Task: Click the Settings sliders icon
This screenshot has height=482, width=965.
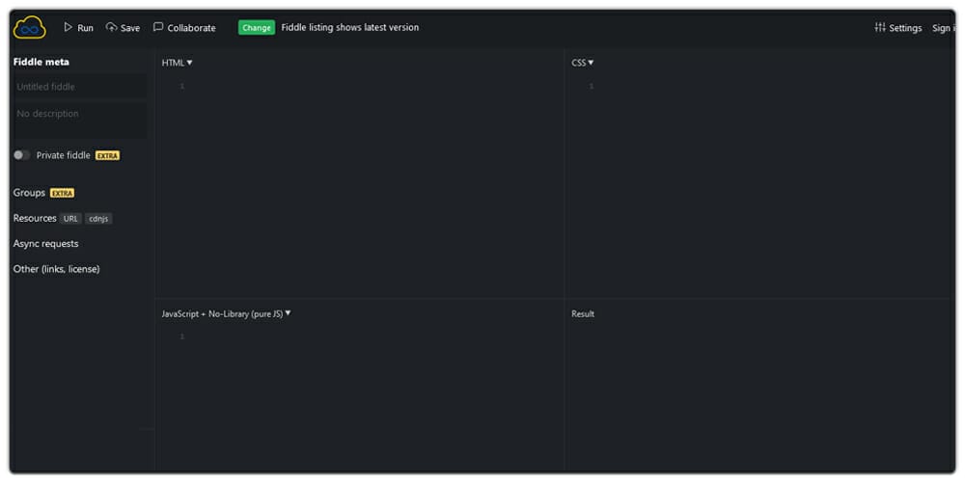Action: pyautogui.click(x=880, y=27)
